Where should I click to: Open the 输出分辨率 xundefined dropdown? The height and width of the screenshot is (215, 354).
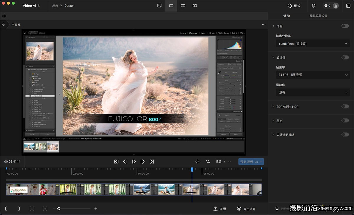point(313,43)
